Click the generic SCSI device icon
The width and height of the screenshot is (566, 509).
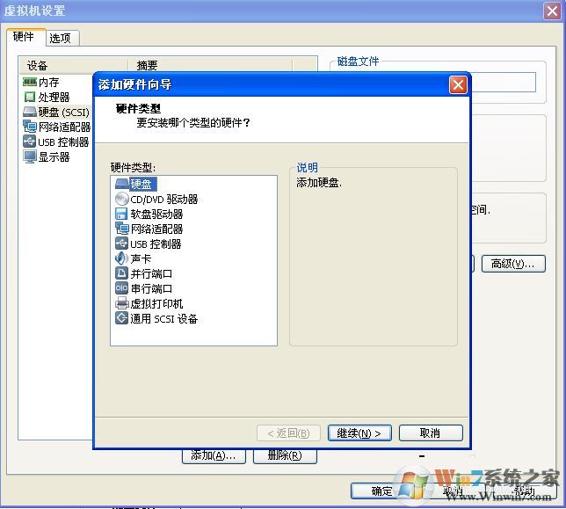[x=121, y=318]
